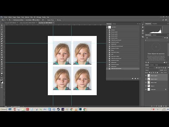Viewport: 169px width, 127px height.
Task: Delete current state in History panel
Action: click(138, 78)
